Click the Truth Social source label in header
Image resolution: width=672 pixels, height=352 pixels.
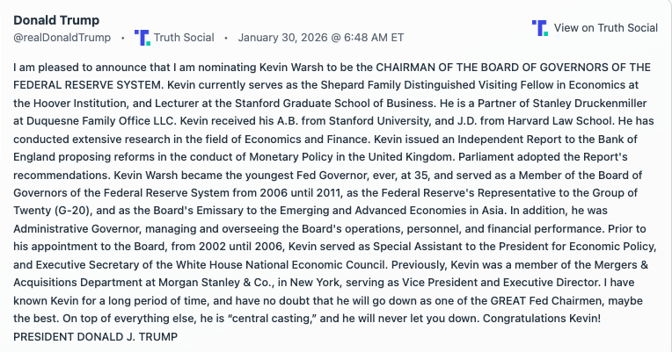[184, 38]
